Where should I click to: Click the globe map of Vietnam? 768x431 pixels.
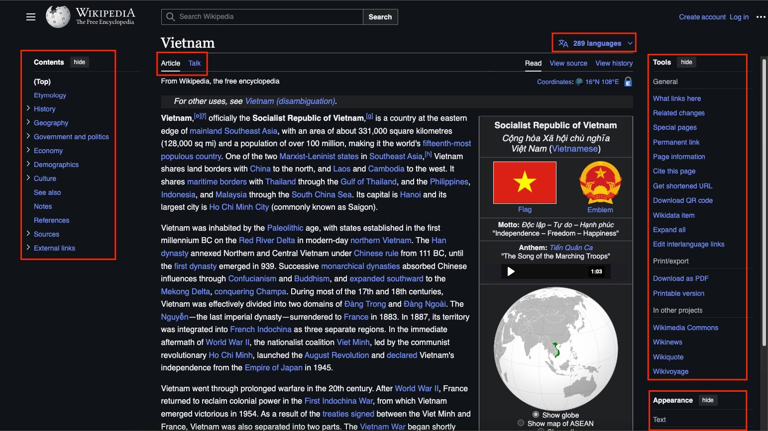pos(555,348)
